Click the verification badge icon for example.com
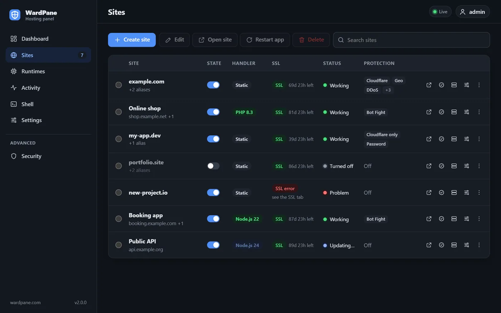Screen dimensions: 501x313 [x=441, y=85]
